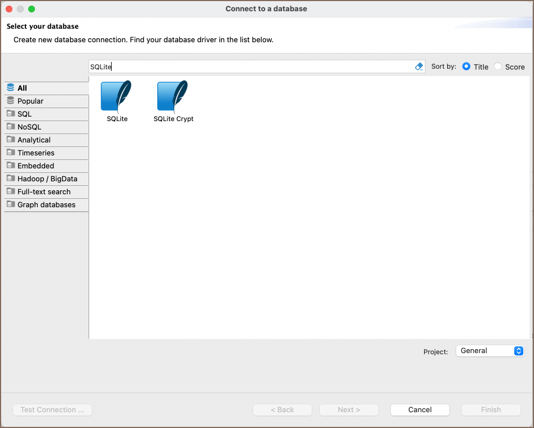Switch to the Timeseries category

36,153
